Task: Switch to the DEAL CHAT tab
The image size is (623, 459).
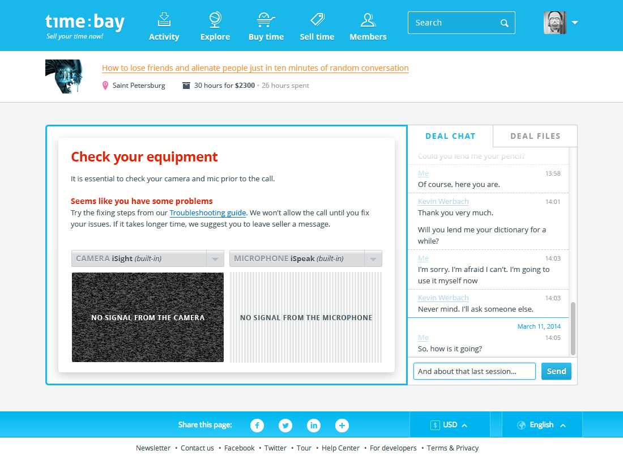Action: click(x=450, y=137)
